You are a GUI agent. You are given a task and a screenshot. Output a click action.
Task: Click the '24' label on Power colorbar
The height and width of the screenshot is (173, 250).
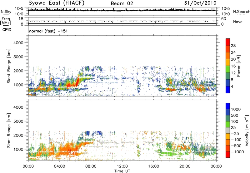[x=233, y=52]
